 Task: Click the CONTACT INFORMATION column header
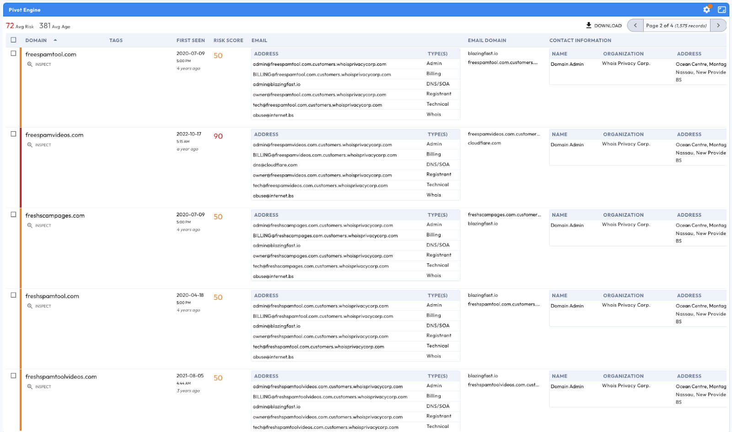pos(580,40)
